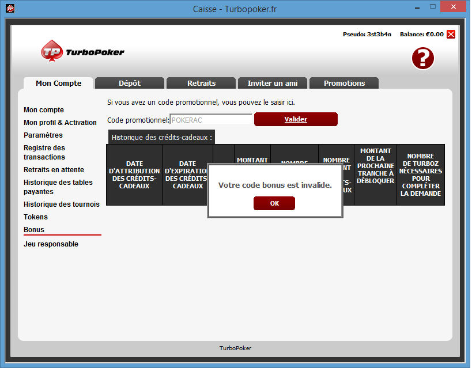Open Jeu responsable
Screen dimensions: 472x368
click(51, 244)
